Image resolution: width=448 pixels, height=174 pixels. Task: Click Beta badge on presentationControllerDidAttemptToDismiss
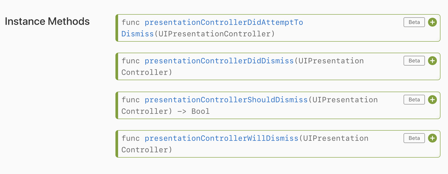point(414,22)
